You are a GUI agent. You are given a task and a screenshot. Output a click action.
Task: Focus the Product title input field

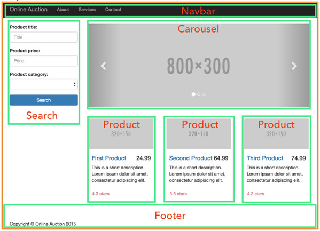point(44,37)
